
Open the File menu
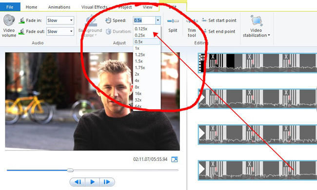[x=10, y=7]
